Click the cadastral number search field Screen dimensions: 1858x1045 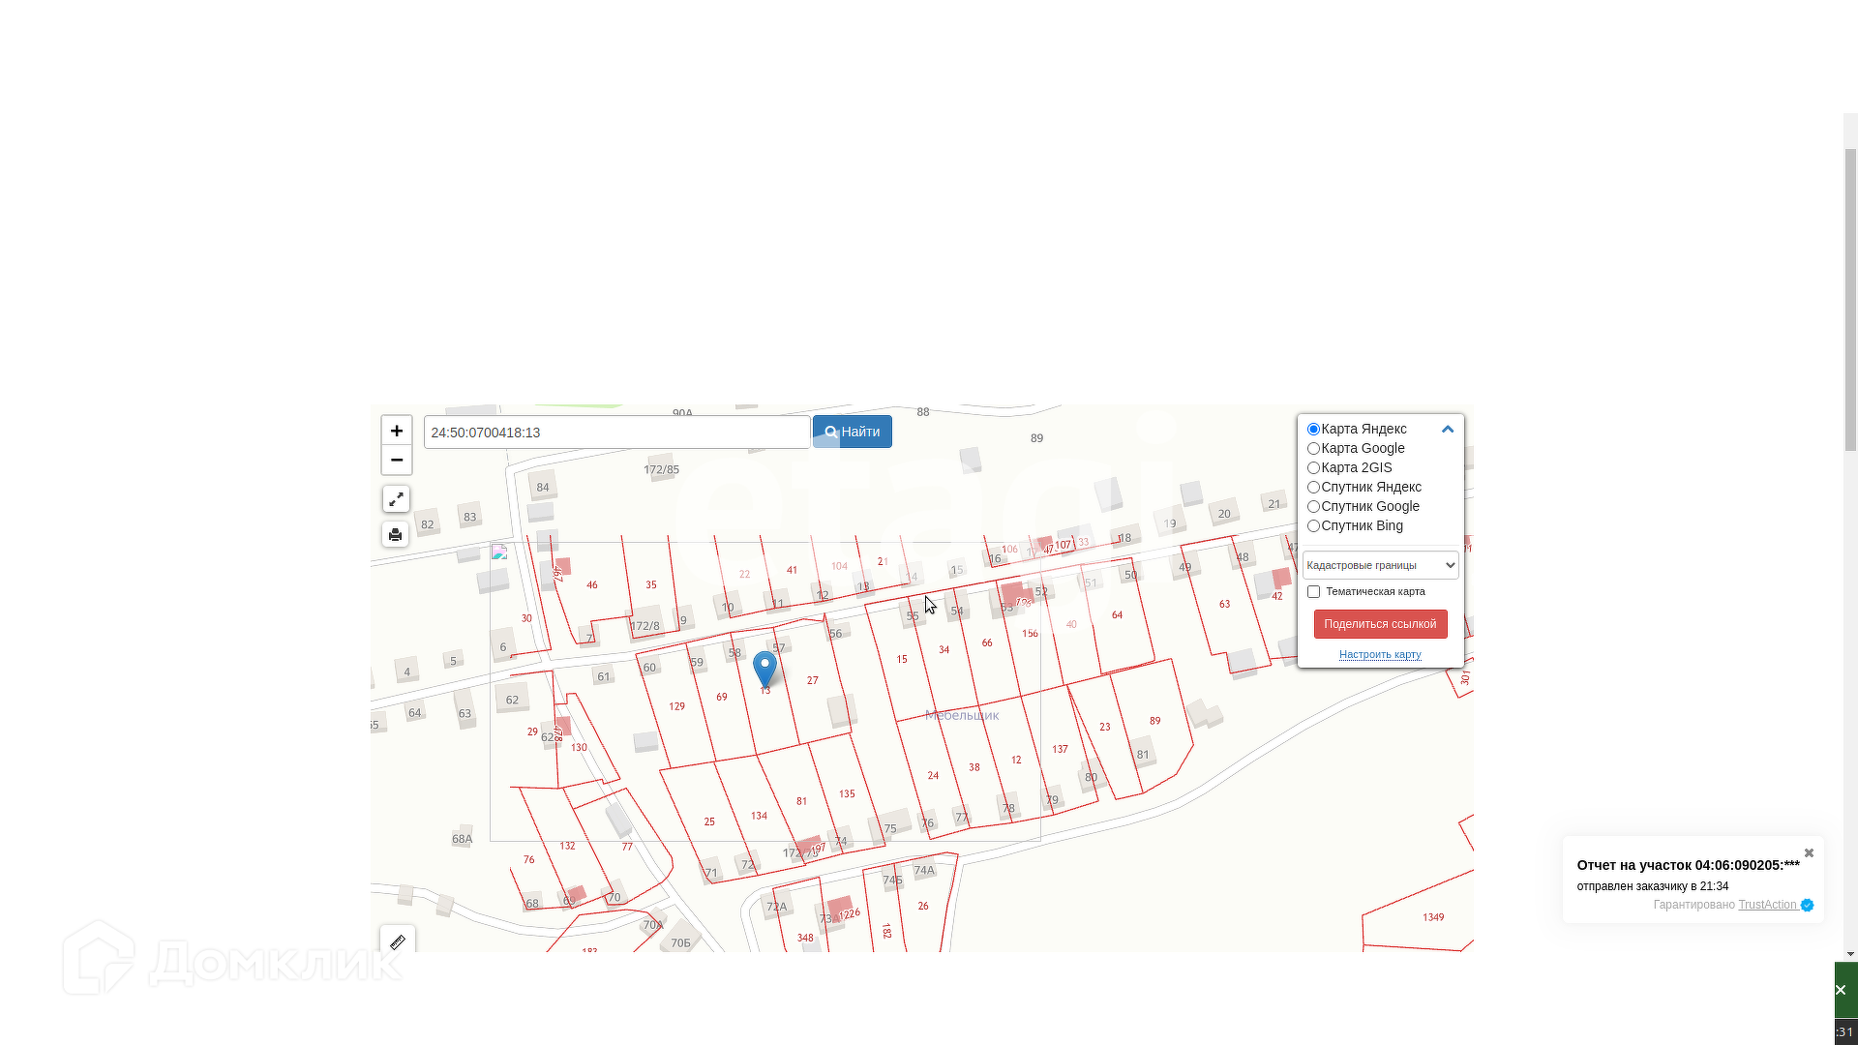click(616, 433)
